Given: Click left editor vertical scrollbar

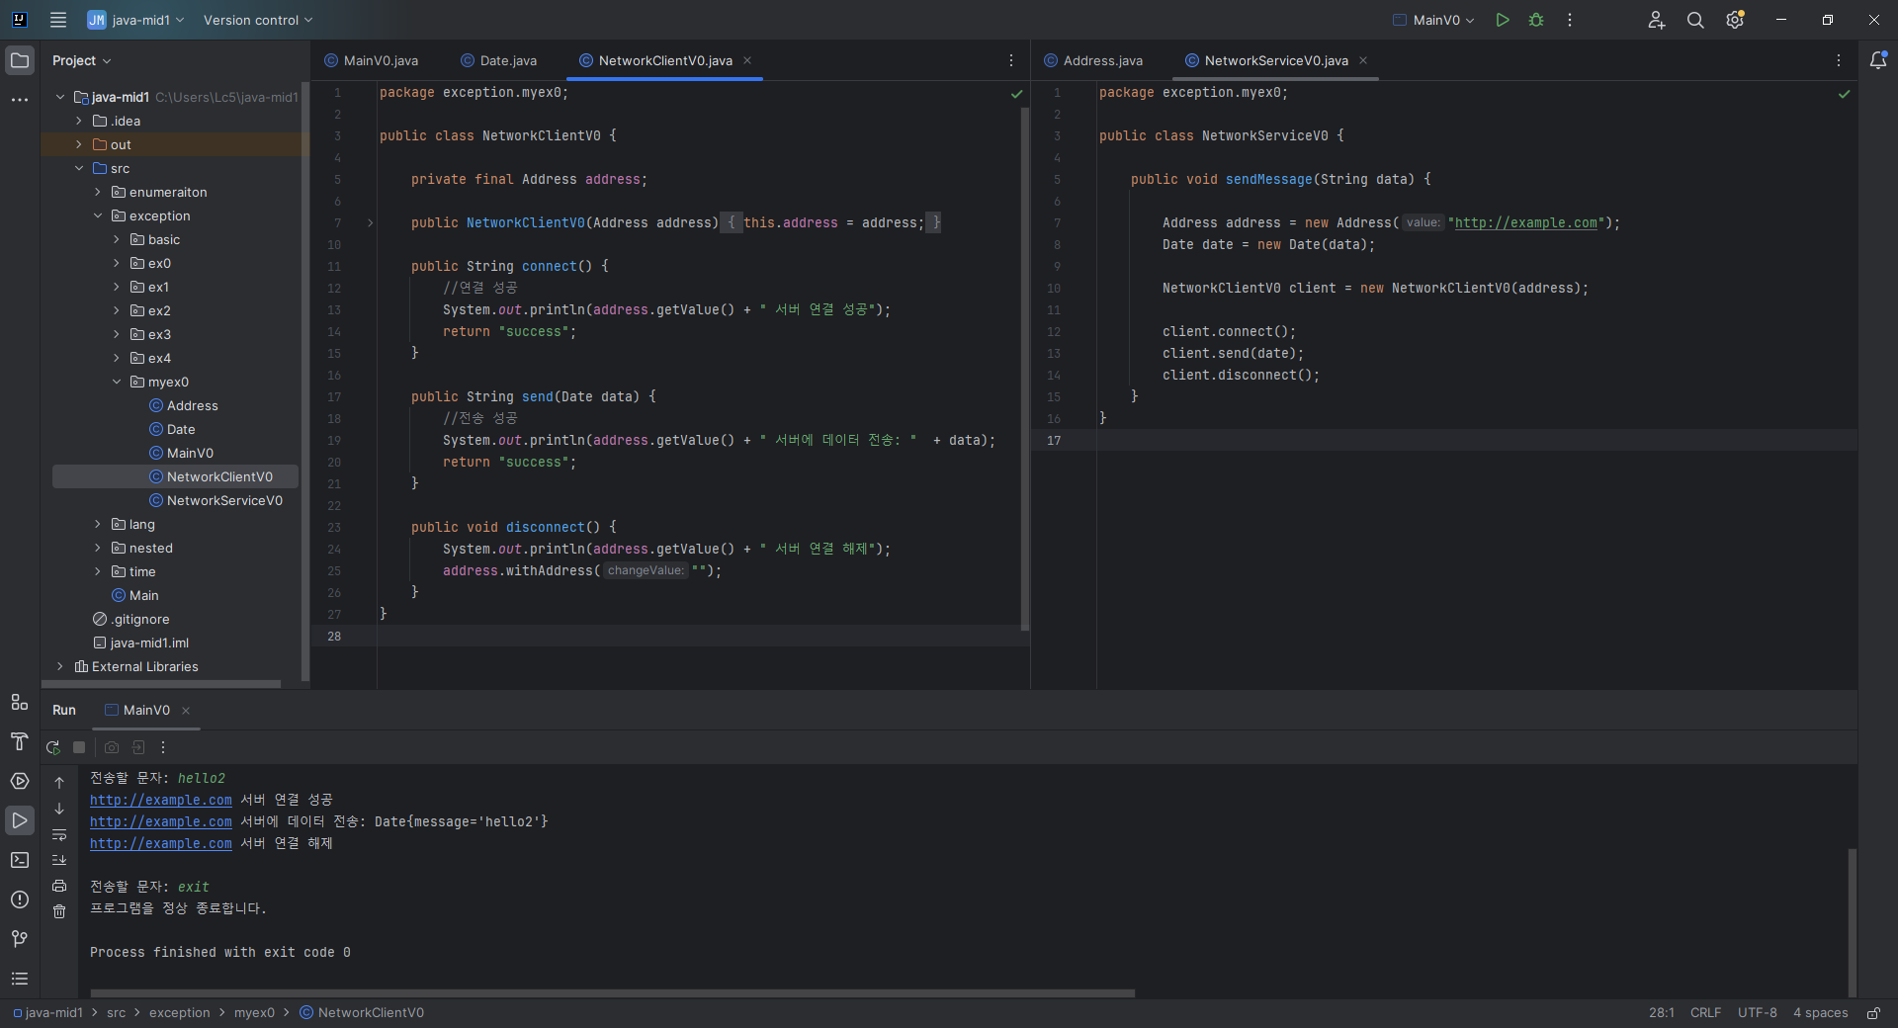Looking at the screenshot, I should coord(1025,370).
